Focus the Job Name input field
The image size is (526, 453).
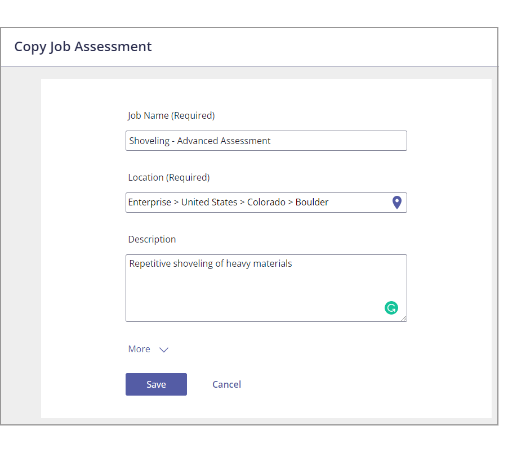coord(266,141)
